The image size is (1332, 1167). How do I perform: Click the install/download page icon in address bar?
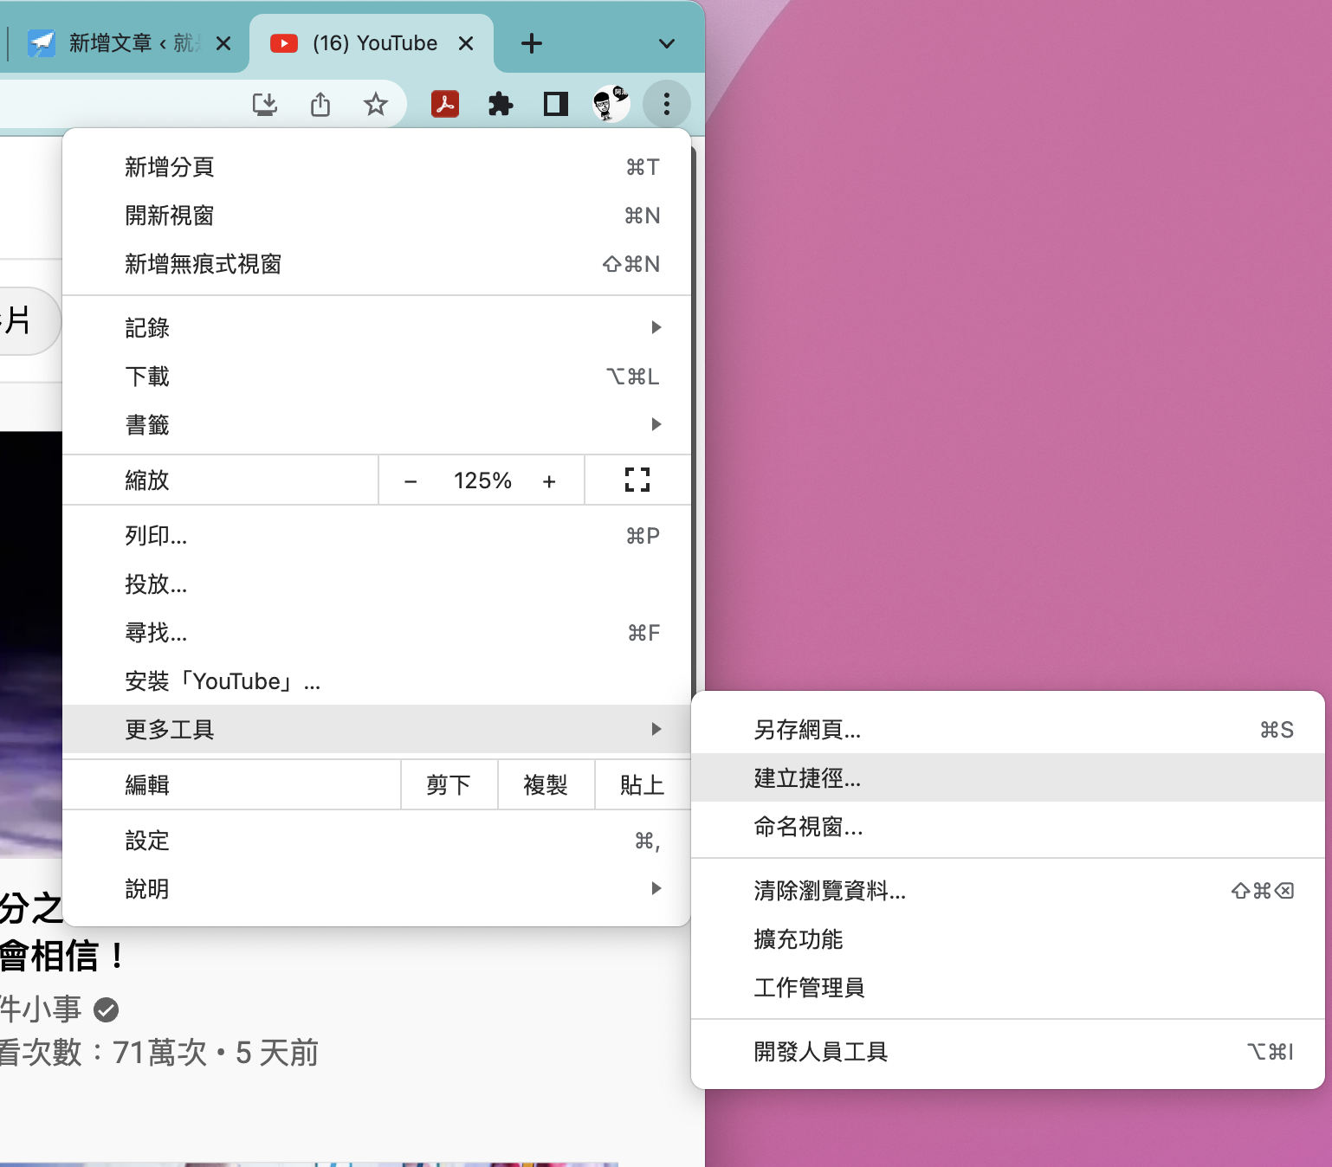click(265, 105)
